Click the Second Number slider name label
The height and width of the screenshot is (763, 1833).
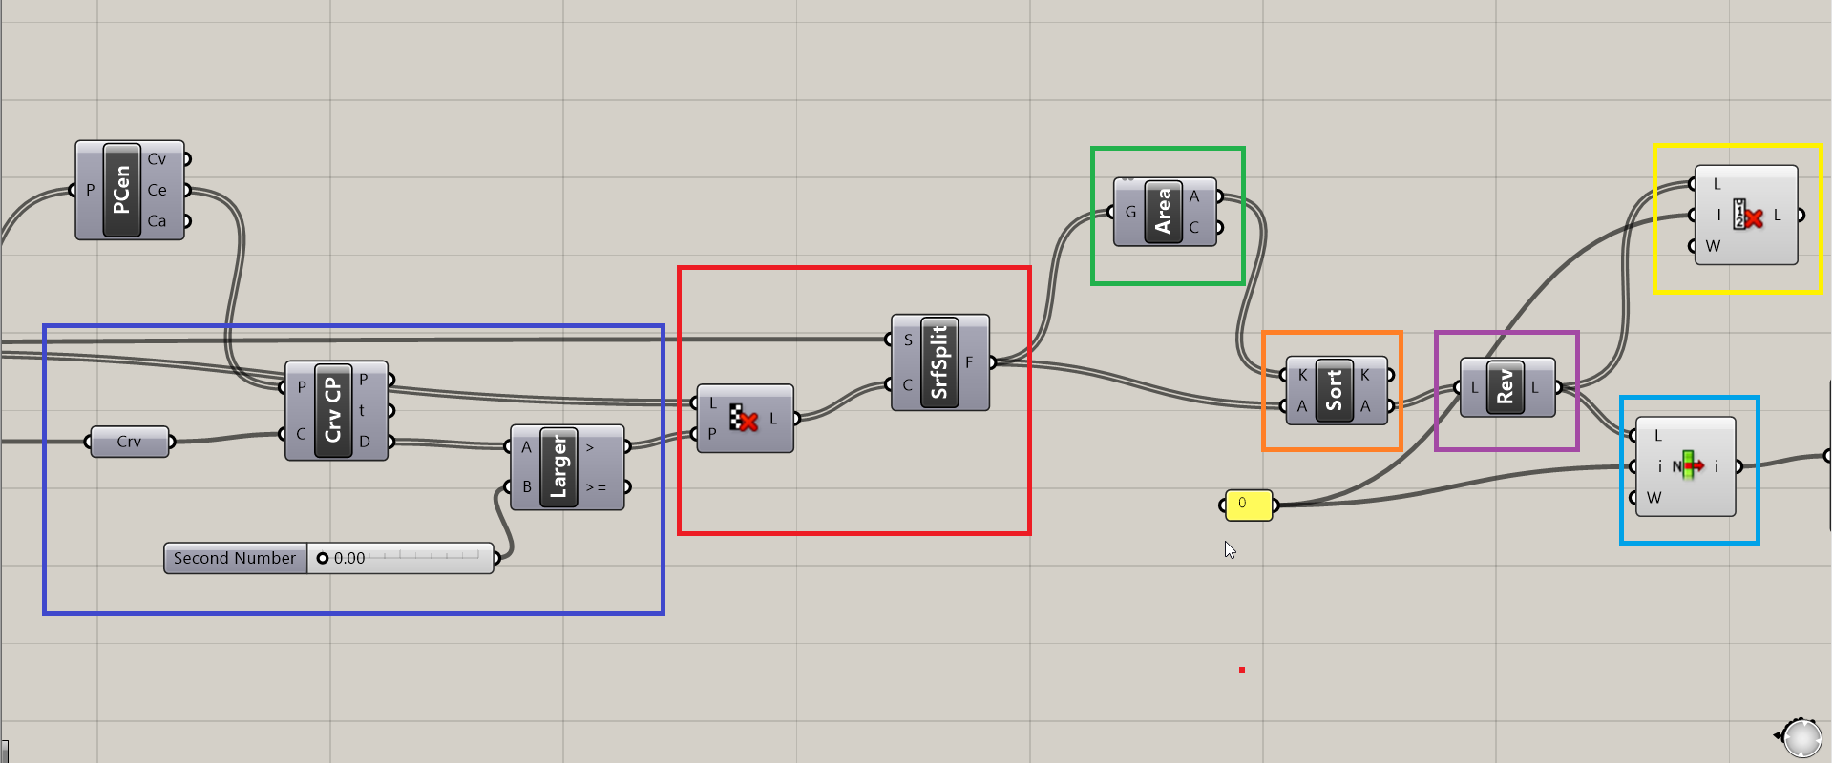(235, 558)
